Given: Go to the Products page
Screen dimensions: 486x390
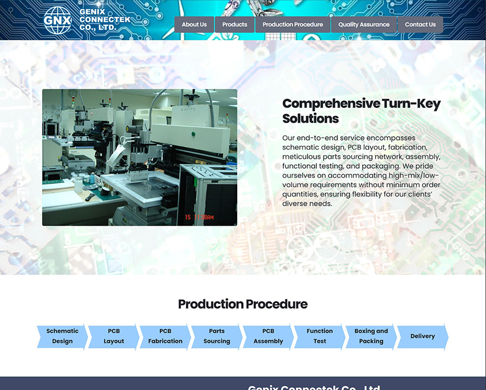Looking at the screenshot, I should point(234,24).
